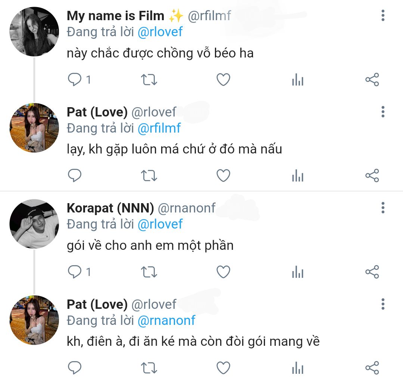The image size is (403, 382).
Task: Like Korapat's tweet 'gói về cho anh em'
Action: tap(223, 272)
